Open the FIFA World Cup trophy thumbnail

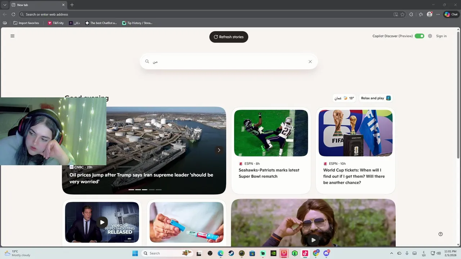coord(355,133)
